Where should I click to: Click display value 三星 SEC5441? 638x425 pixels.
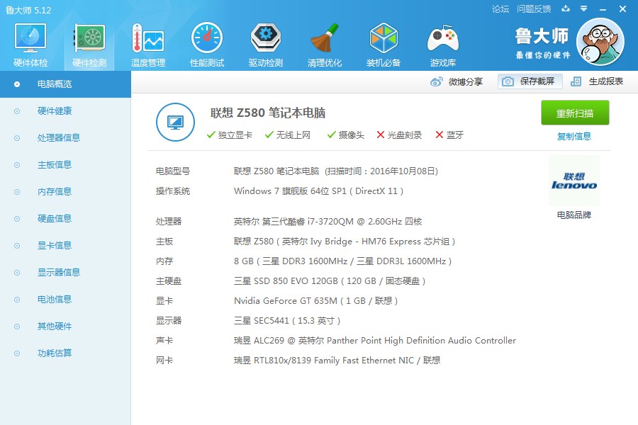click(287, 321)
